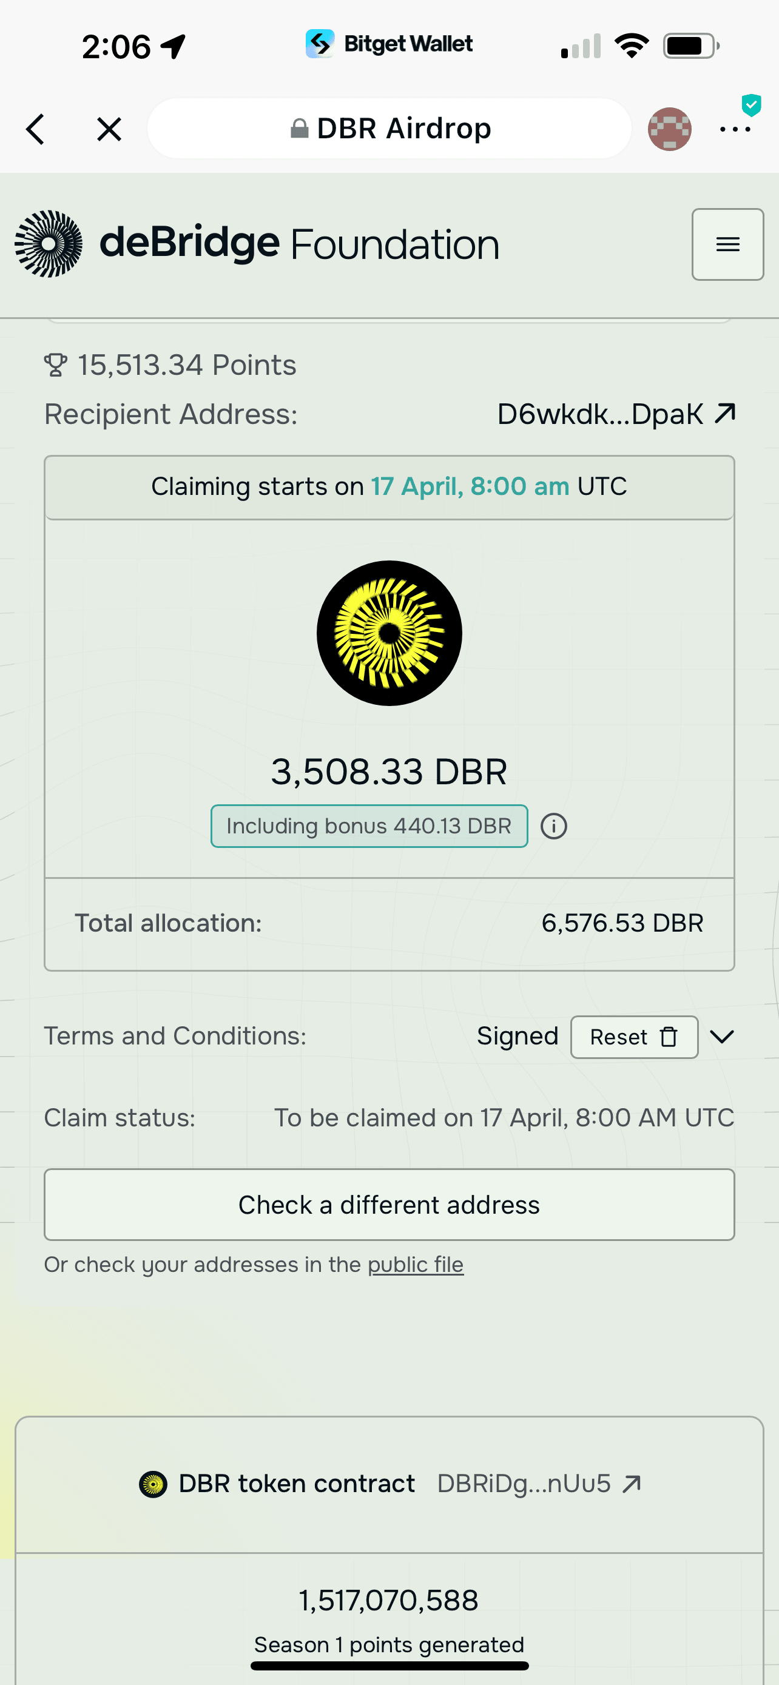Click Check a different address button

[x=389, y=1204]
